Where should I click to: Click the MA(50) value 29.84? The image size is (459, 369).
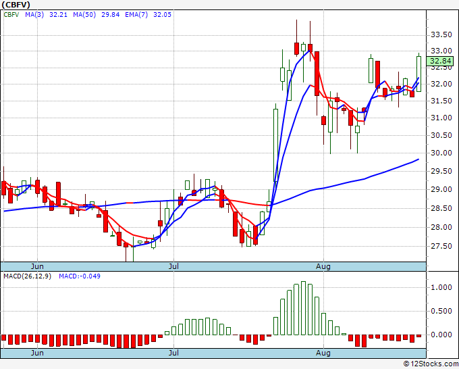click(110, 15)
